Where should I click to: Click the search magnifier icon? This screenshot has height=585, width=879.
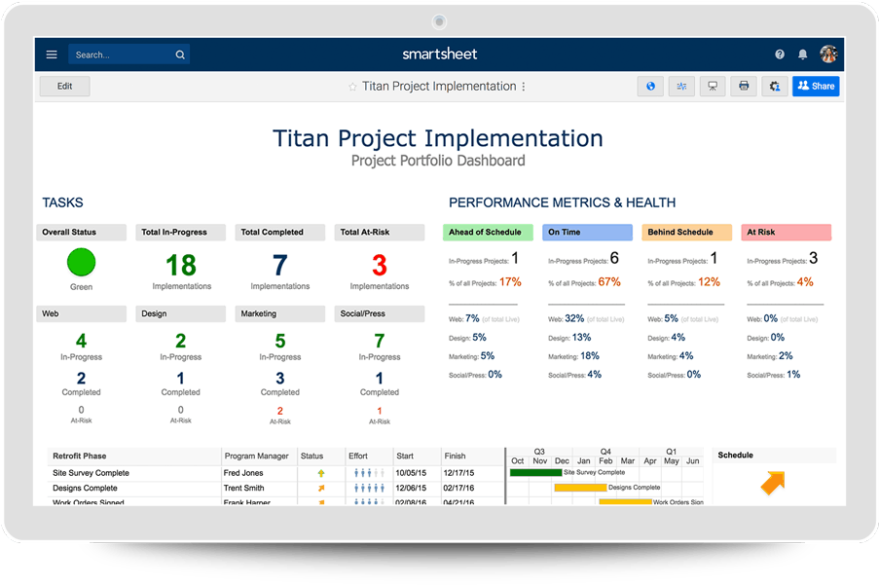click(x=180, y=55)
